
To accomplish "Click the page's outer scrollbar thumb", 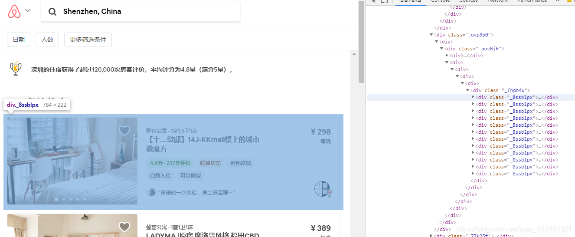I will [361, 42].
